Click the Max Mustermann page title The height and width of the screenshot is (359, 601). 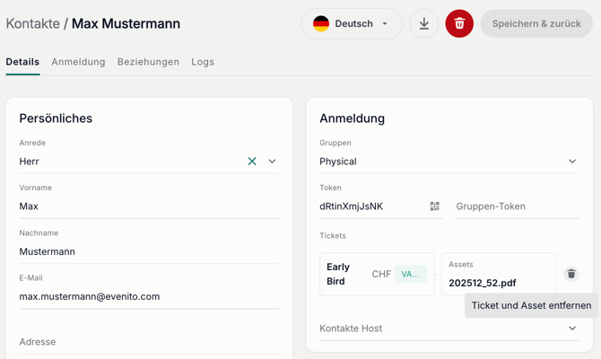click(126, 23)
